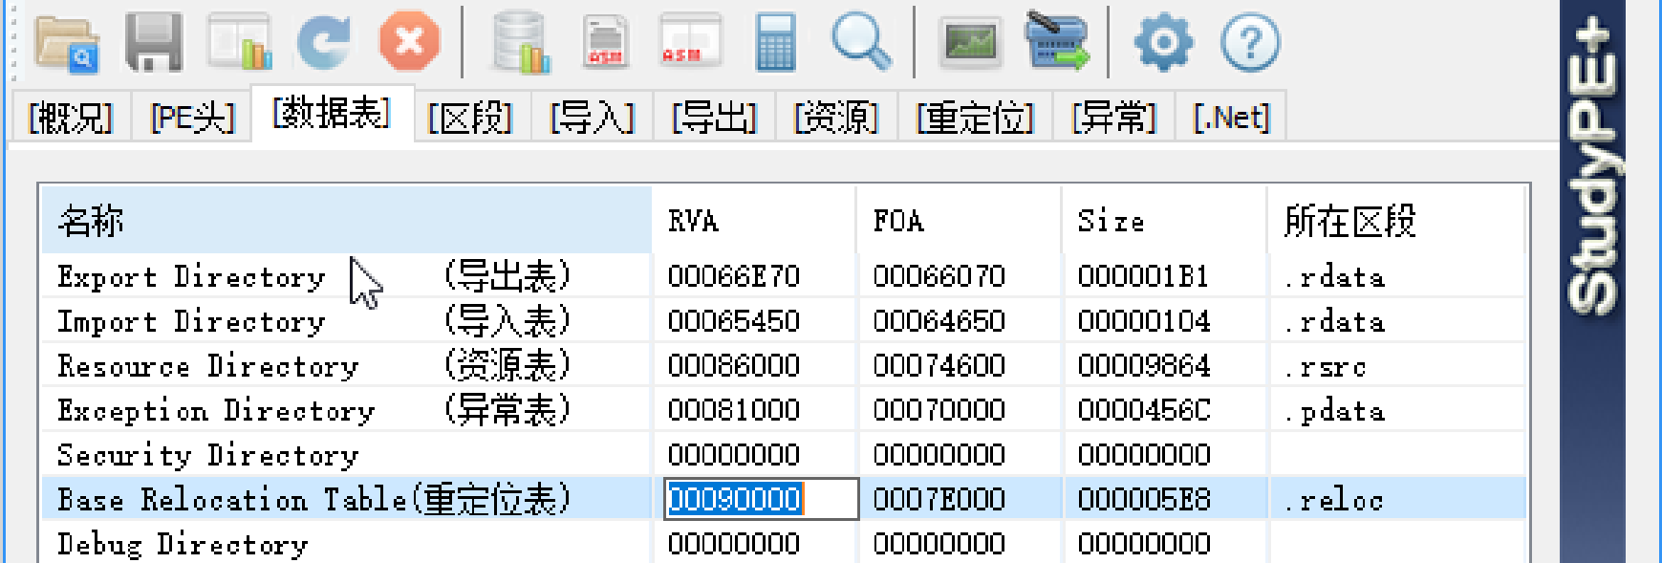Click the FOA column header
The height and width of the screenshot is (563, 1662).
click(x=959, y=221)
